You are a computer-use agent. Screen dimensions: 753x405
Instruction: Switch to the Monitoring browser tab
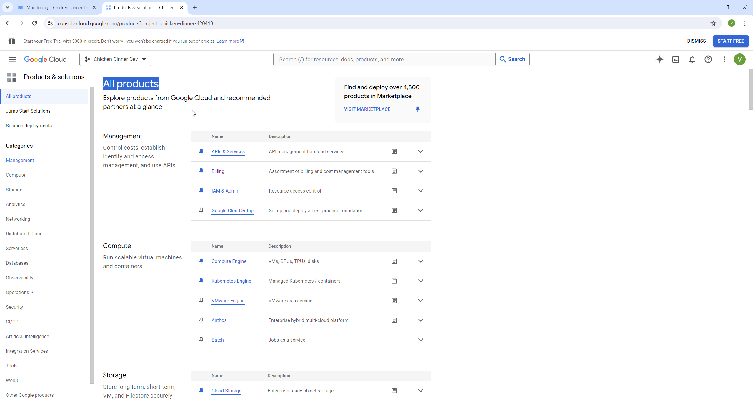tap(56, 7)
